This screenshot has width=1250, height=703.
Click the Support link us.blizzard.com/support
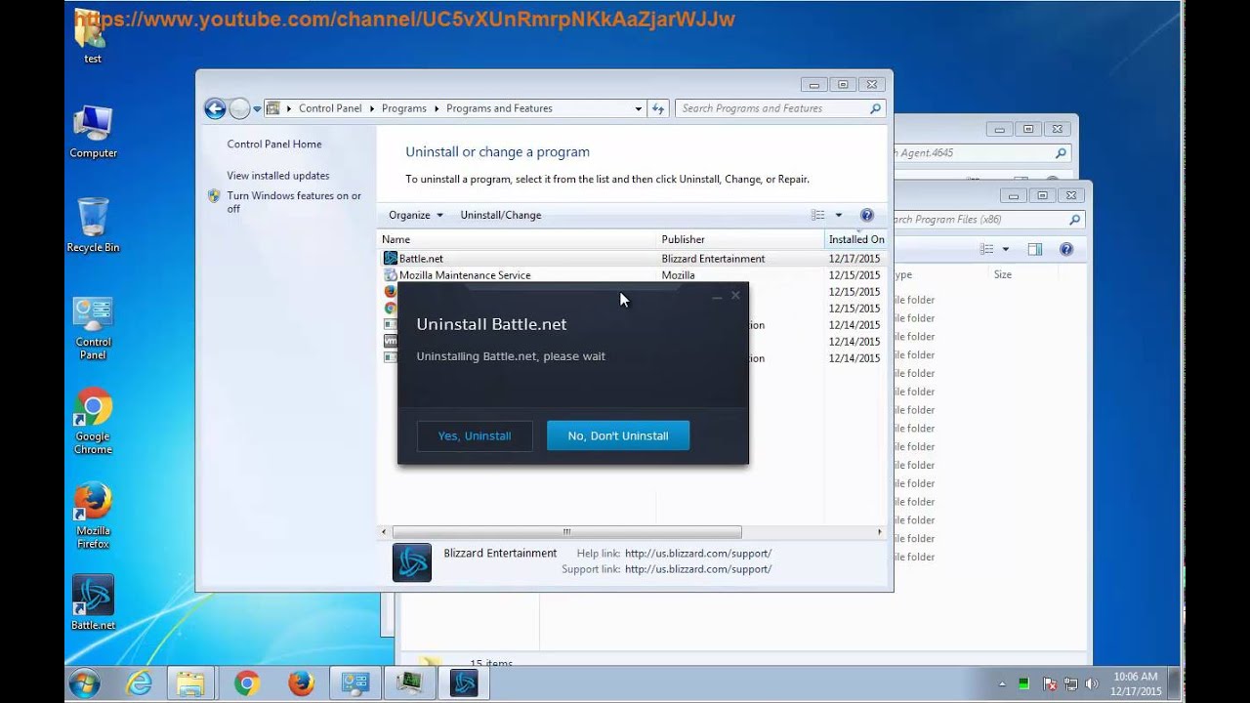click(x=698, y=569)
